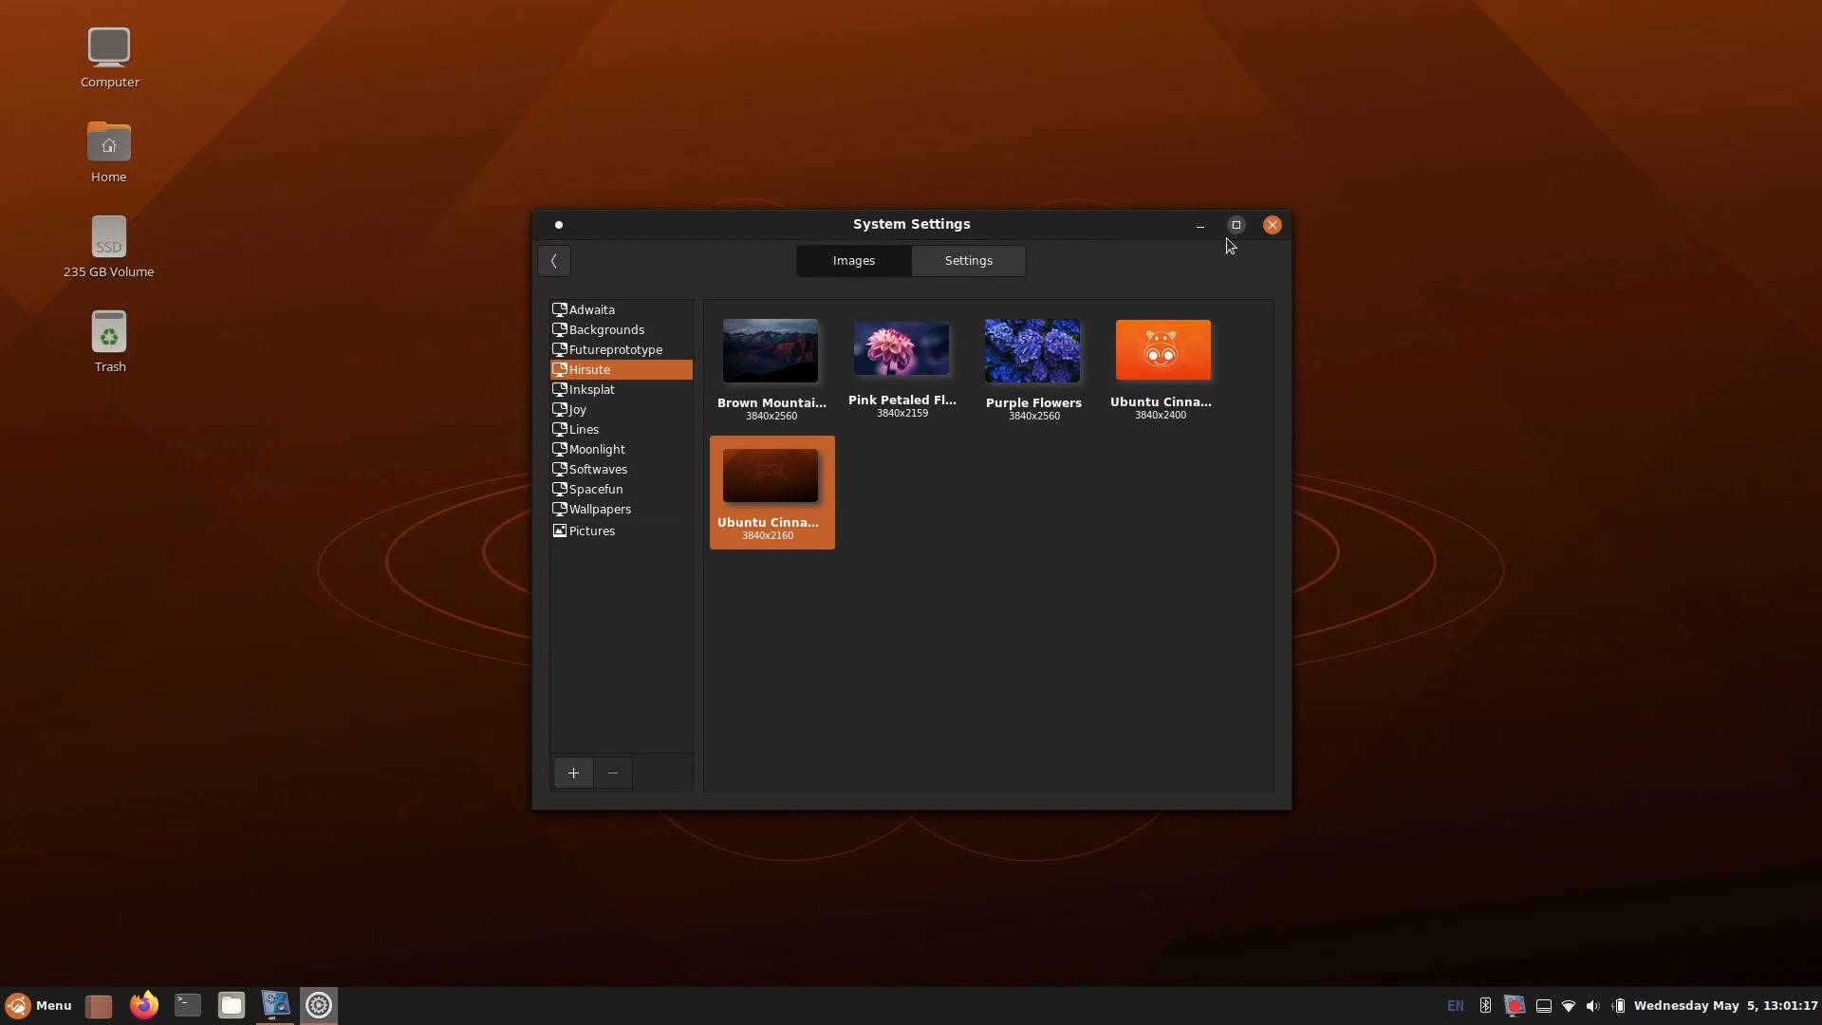Image resolution: width=1822 pixels, height=1025 pixels.
Task: Click the back arrow in System Settings
Action: (x=553, y=260)
